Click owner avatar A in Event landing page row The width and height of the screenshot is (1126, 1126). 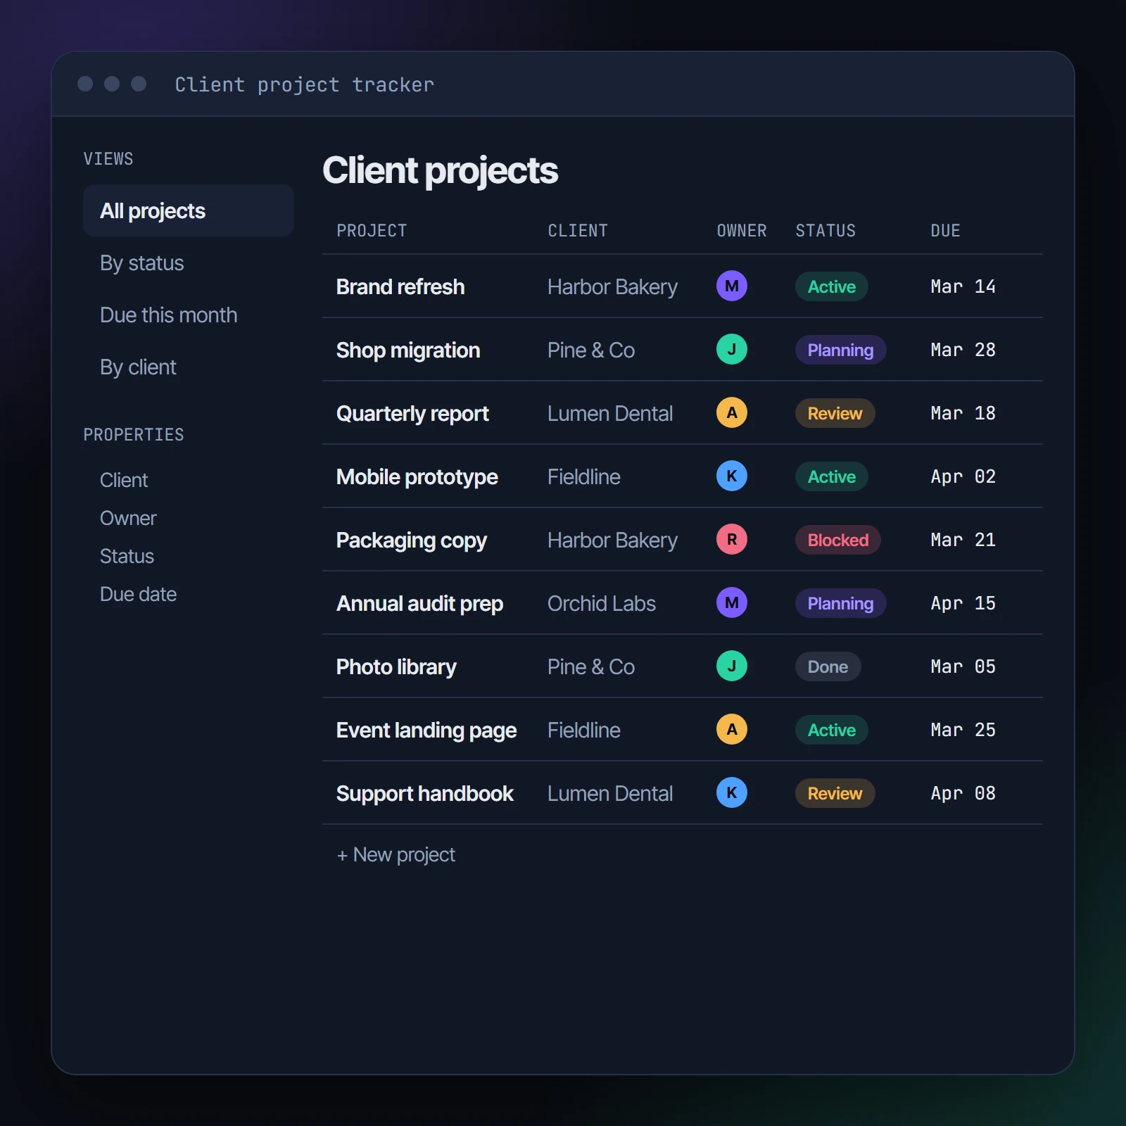732,729
